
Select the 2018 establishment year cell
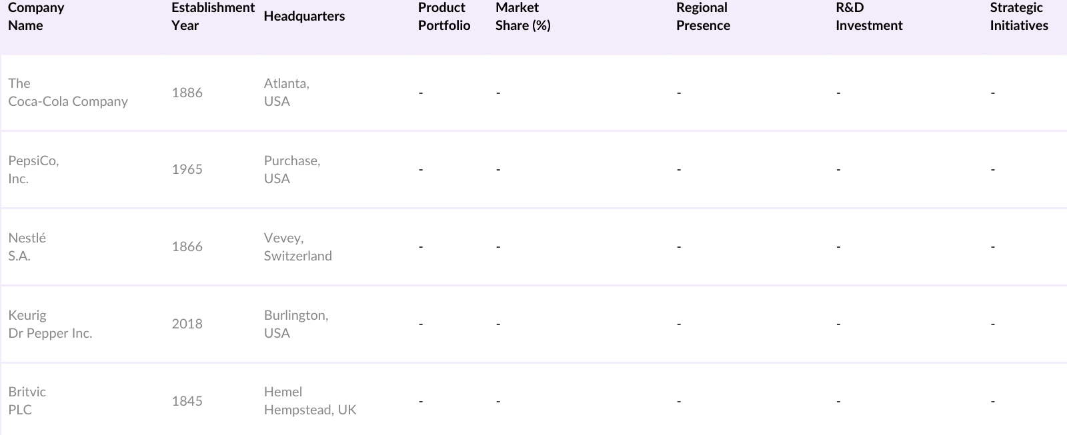coord(187,324)
